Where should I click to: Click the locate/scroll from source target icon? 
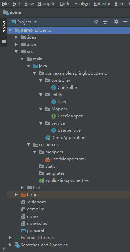96,22
